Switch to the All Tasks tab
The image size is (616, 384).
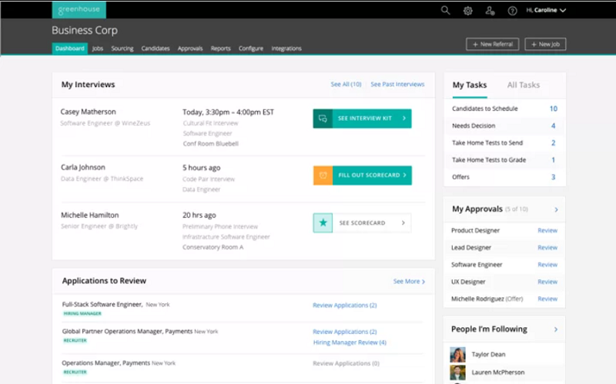tap(524, 85)
